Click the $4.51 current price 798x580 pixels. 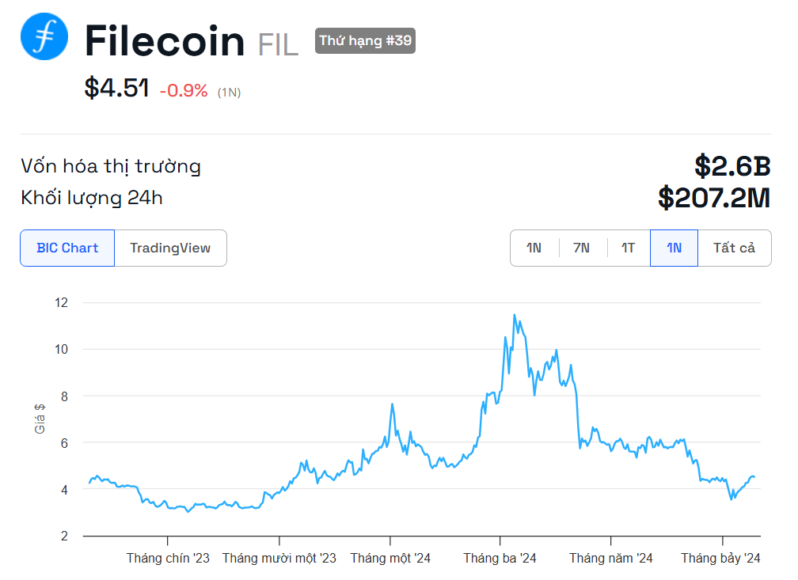point(116,88)
